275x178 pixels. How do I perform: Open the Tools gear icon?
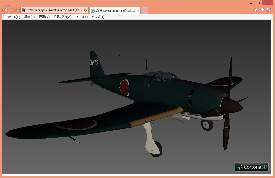point(269,10)
